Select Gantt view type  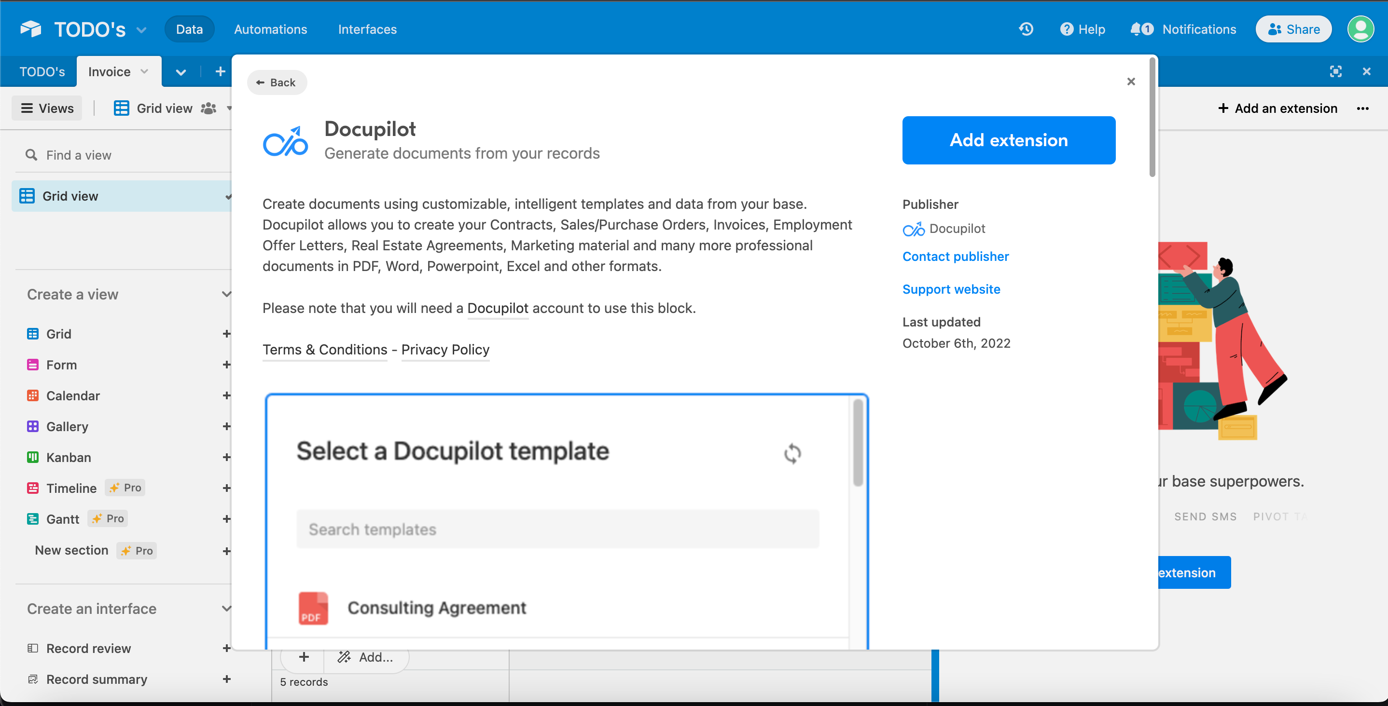[x=63, y=518]
